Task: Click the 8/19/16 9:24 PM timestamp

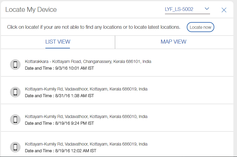Action: point(74,123)
